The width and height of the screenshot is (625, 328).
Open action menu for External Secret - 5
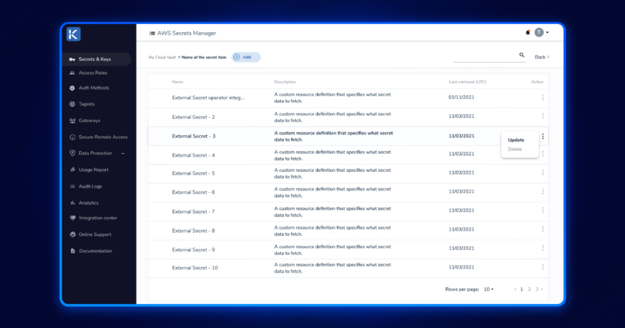[543, 173]
